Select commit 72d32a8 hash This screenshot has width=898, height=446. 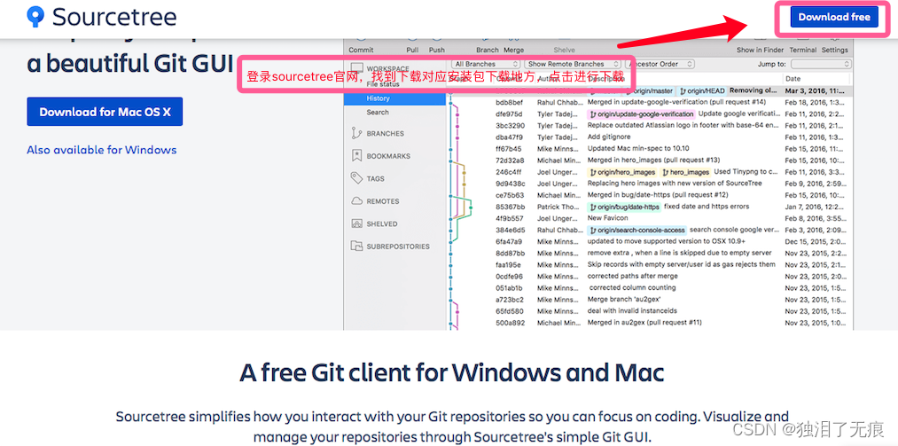pyautogui.click(x=509, y=160)
